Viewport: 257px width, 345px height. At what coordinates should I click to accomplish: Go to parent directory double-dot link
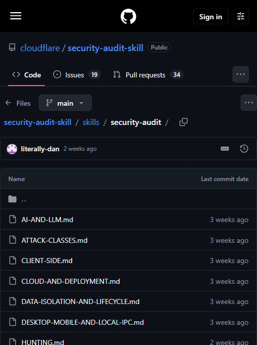[24, 199]
